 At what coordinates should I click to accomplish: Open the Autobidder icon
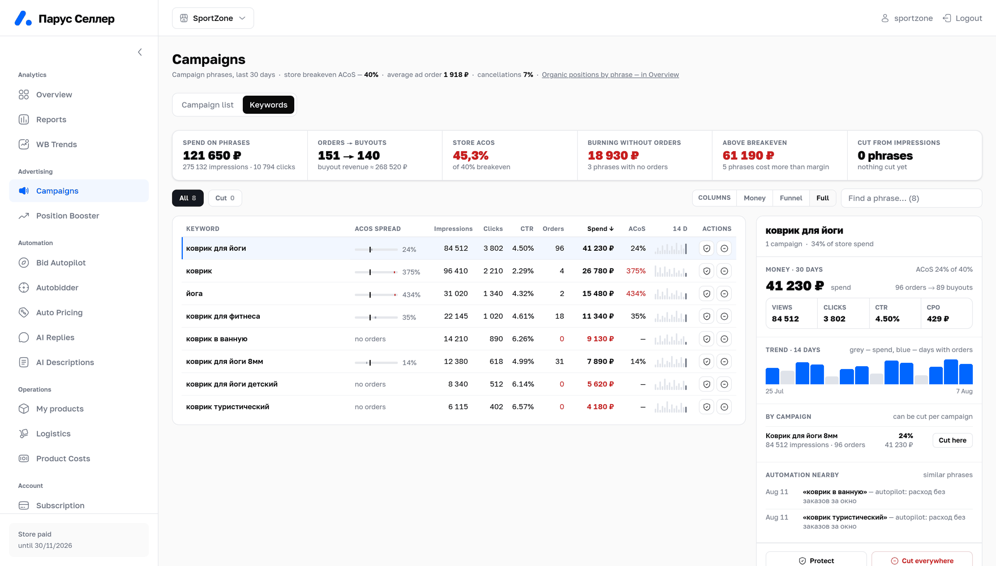[x=24, y=288]
